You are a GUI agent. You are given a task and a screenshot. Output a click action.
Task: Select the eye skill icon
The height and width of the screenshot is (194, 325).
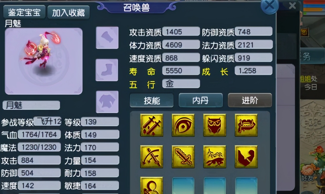183,125
